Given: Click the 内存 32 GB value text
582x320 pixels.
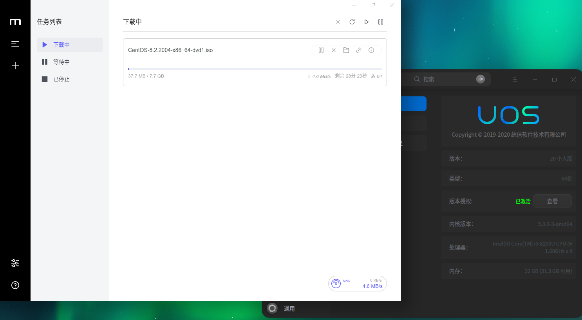Looking at the screenshot, I should point(548,271).
